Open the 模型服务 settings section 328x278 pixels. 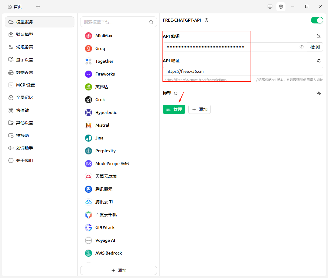(x=39, y=22)
